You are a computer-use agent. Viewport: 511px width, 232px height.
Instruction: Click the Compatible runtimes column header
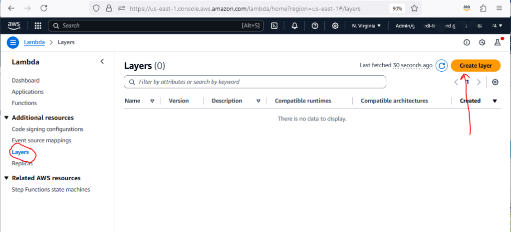(303, 101)
